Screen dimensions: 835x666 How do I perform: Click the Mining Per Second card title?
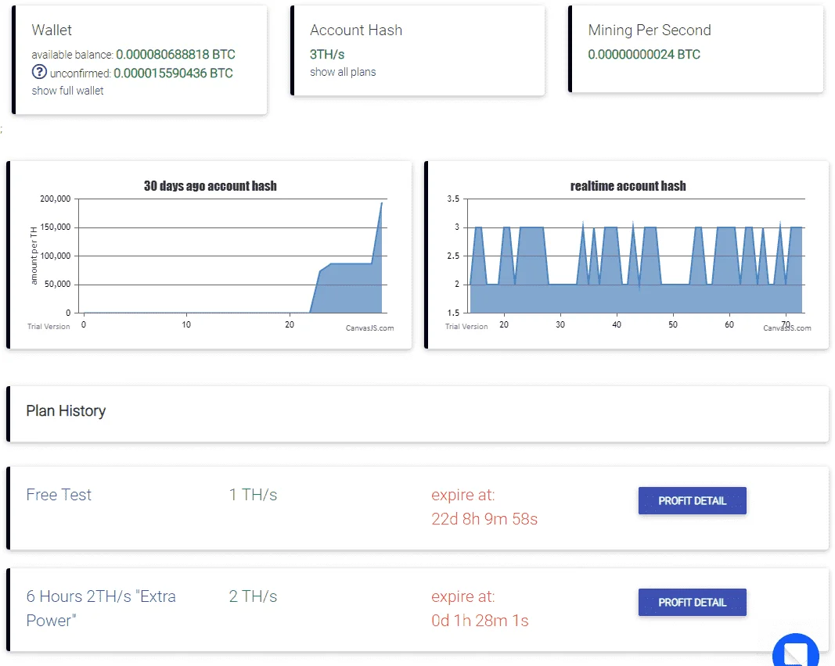coord(650,30)
